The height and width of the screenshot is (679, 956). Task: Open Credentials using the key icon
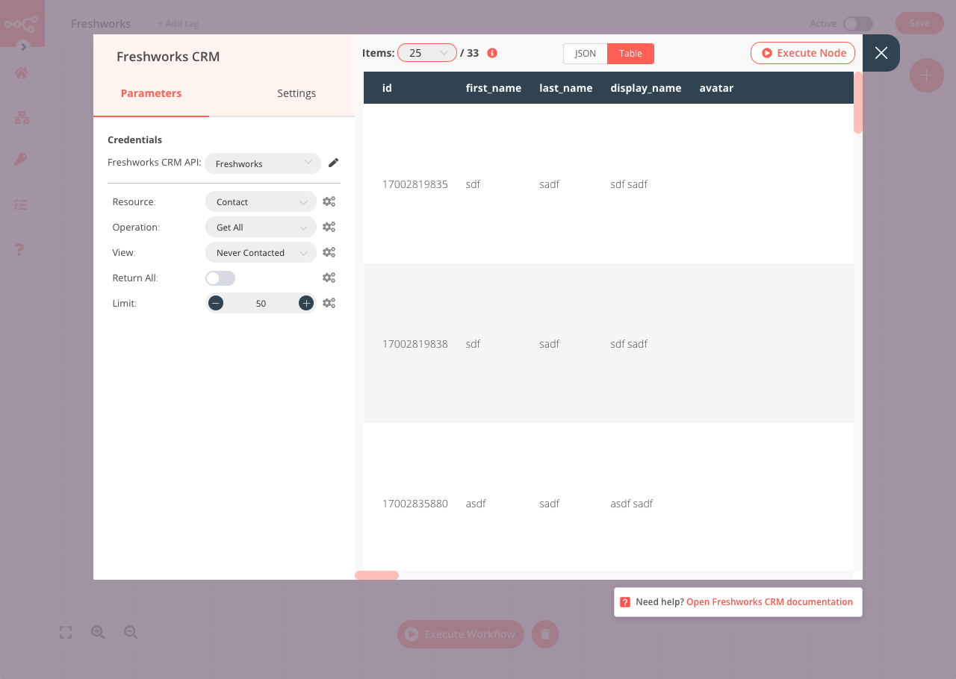coord(20,159)
